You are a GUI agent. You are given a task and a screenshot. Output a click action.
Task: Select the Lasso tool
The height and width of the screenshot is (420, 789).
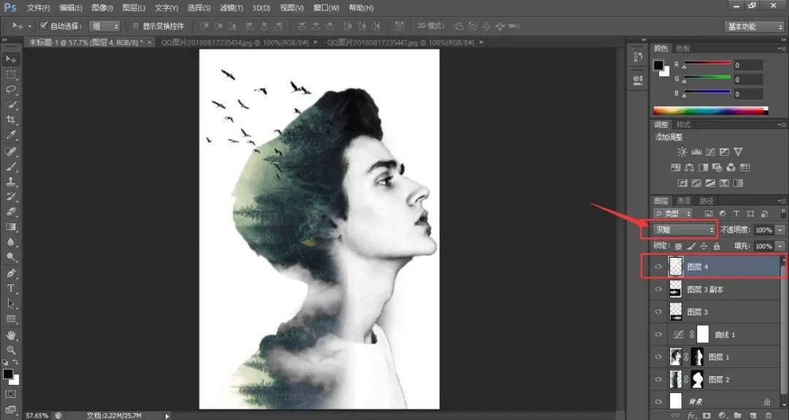(10, 90)
